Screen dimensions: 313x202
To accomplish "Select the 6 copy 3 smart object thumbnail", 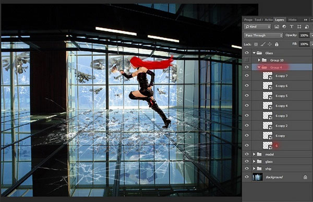I will coord(268,116).
